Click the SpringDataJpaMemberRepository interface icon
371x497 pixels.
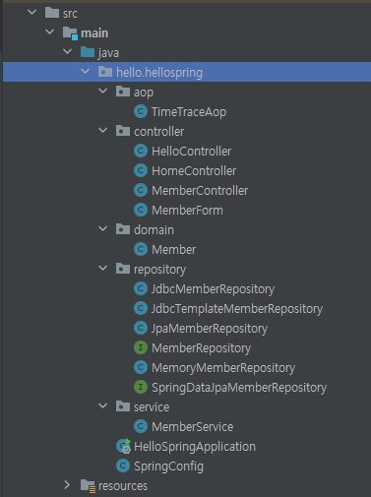tap(141, 387)
